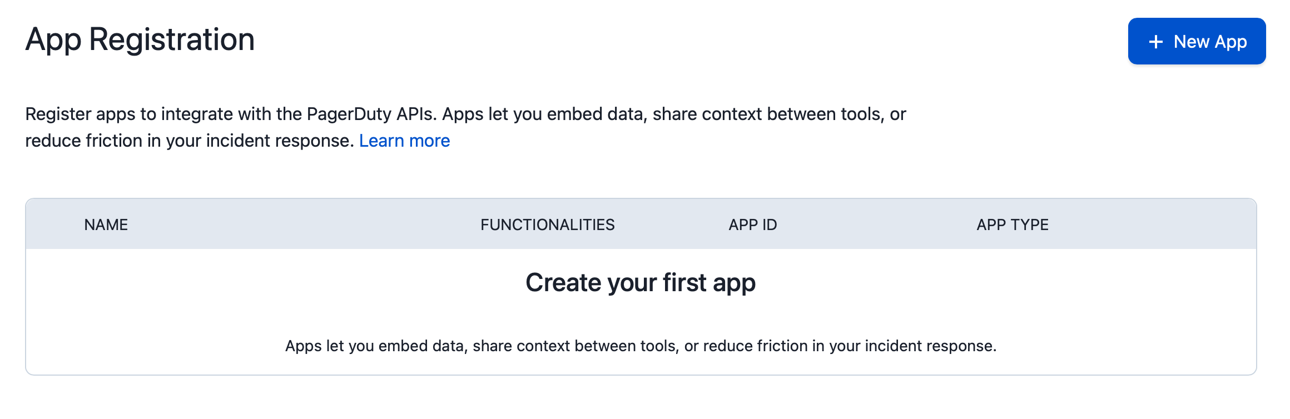Viewport: 1290px width, 419px height.
Task: Click the header bar above the table
Action: (645, 225)
